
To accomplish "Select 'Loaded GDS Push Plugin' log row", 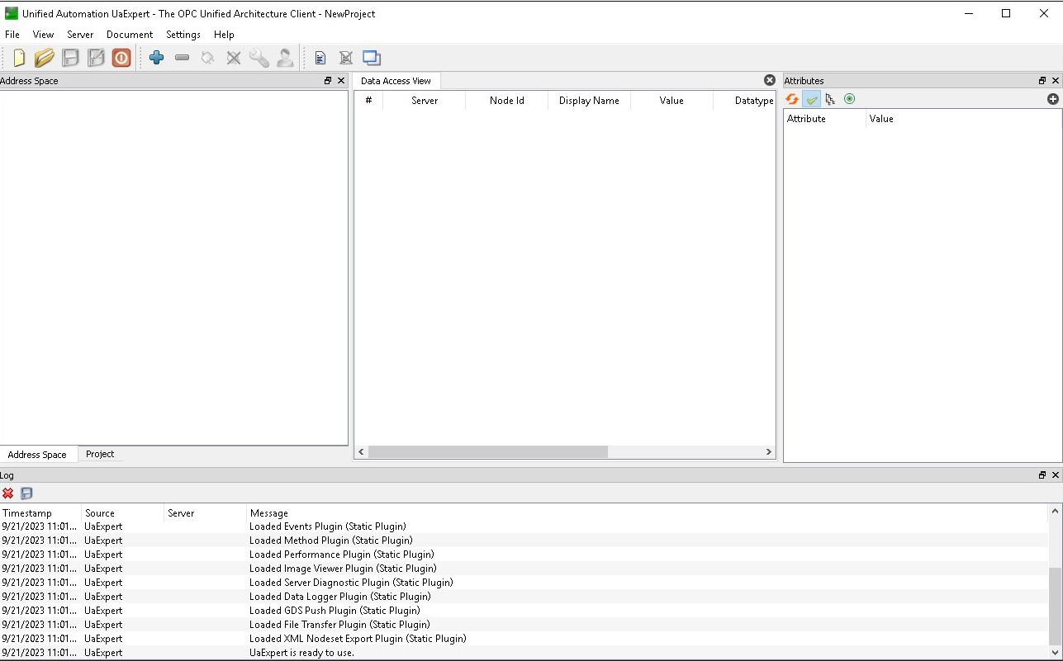I will [x=524, y=611].
